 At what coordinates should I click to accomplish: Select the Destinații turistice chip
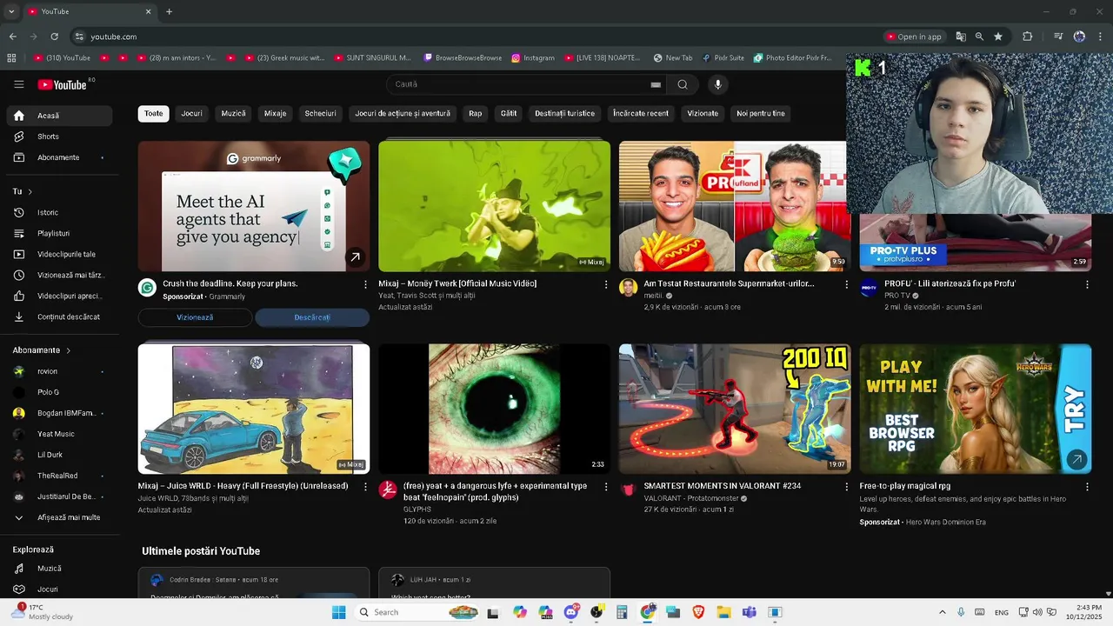564,114
